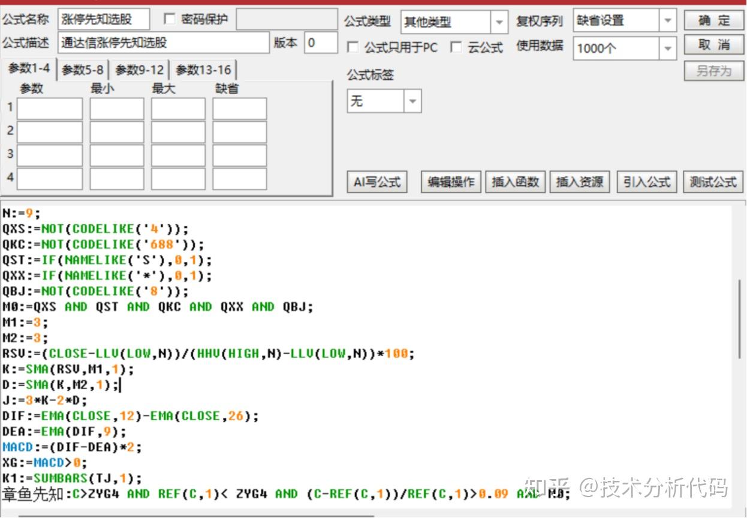Click the 公式名称 input field
This screenshot has width=747, height=518.
click(x=104, y=19)
